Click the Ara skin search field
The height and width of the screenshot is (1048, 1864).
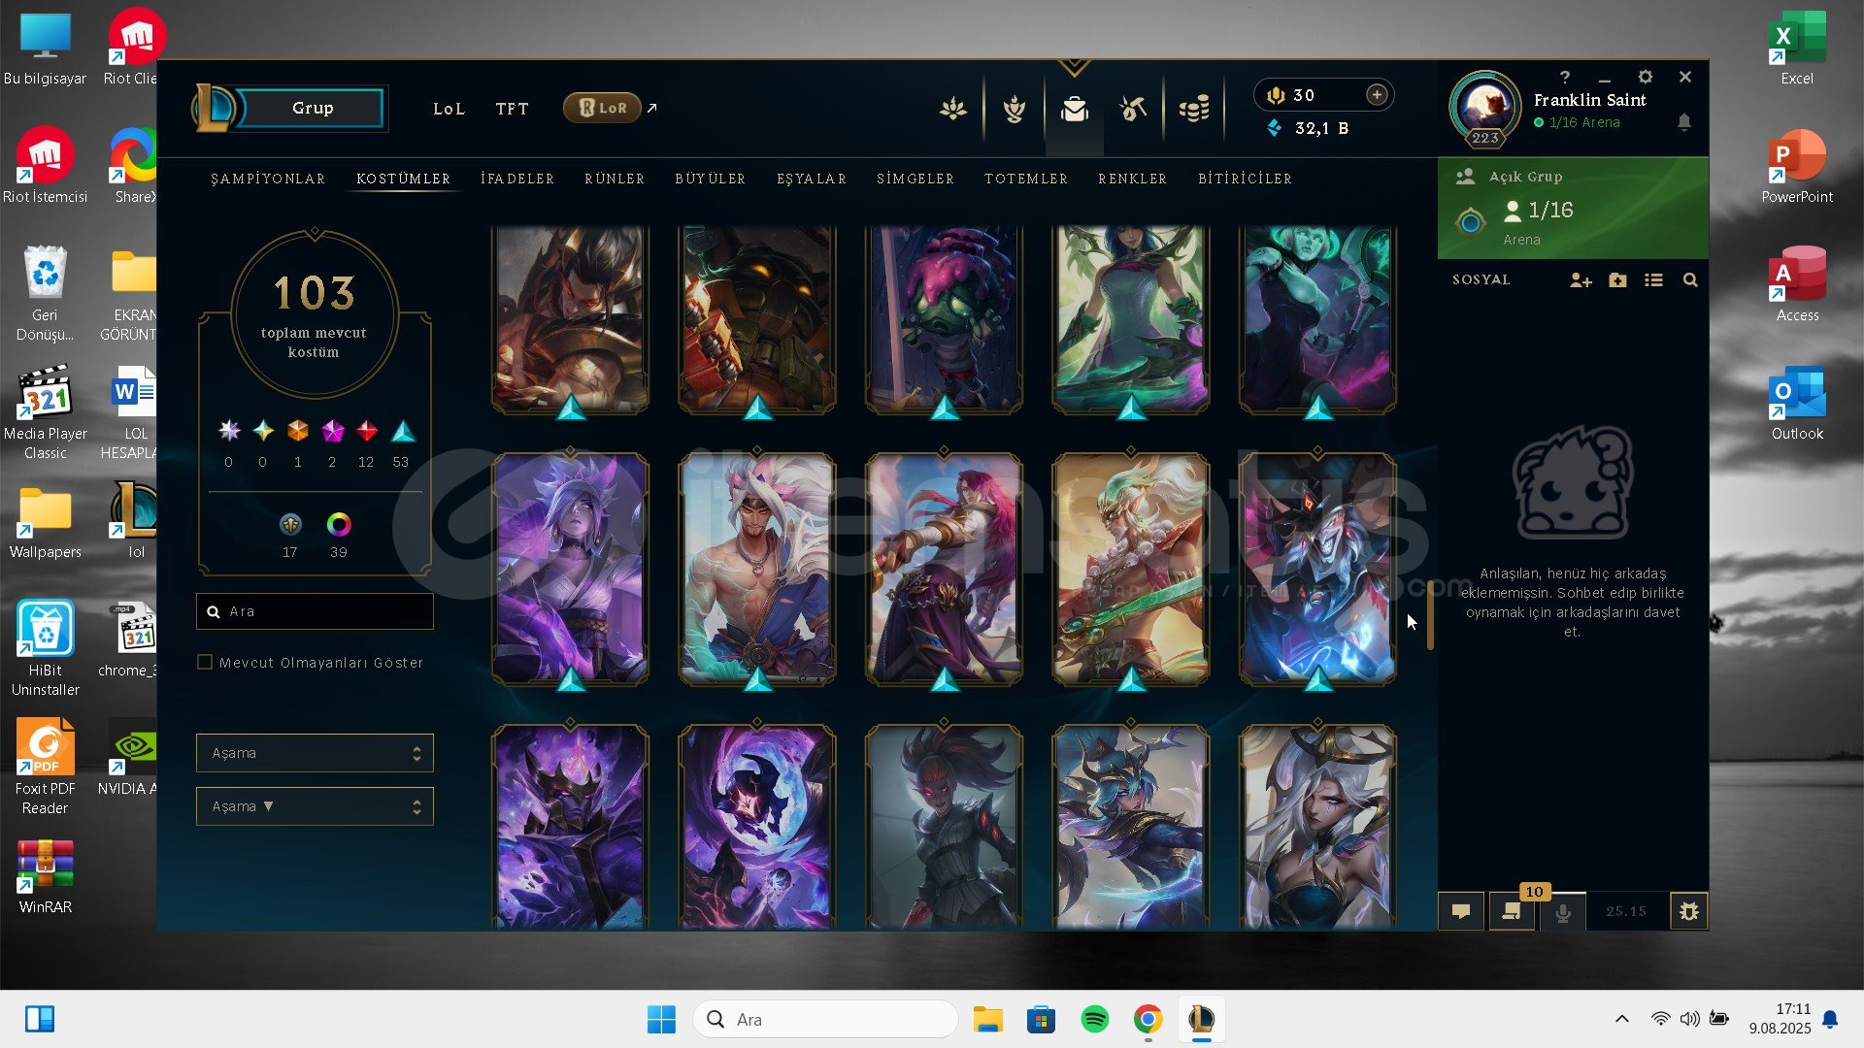pyautogui.click(x=315, y=611)
